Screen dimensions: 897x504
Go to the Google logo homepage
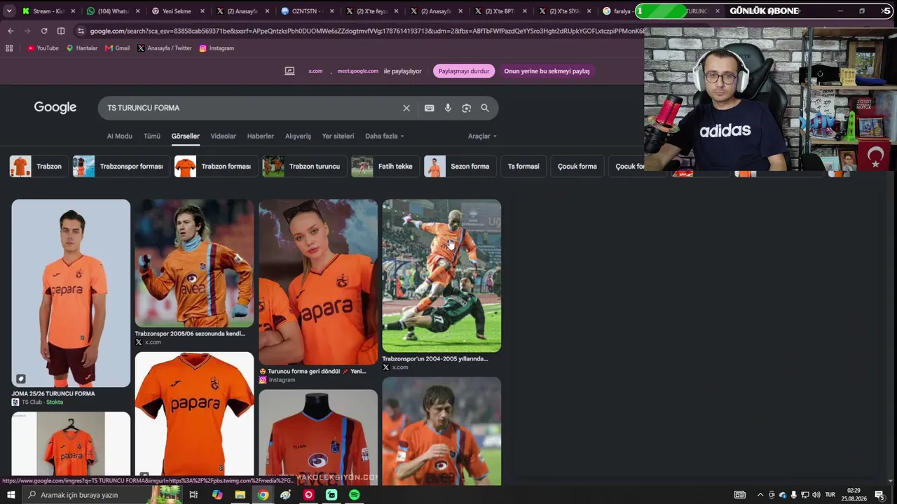click(x=55, y=108)
